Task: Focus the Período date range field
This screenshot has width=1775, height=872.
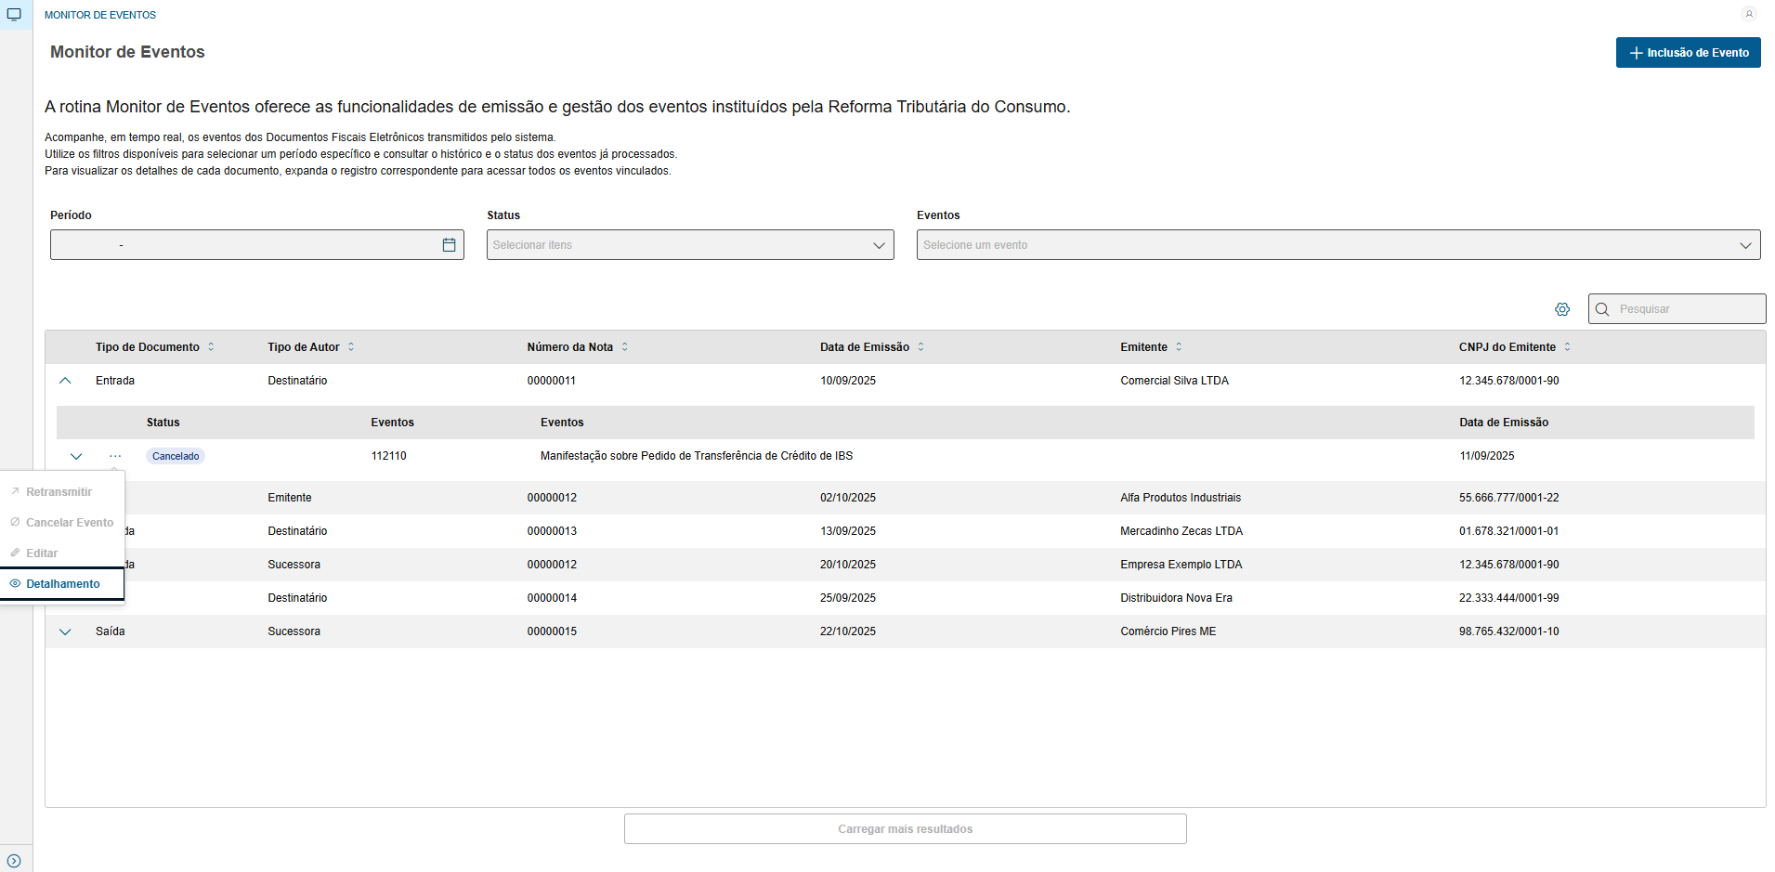Action: (x=257, y=245)
